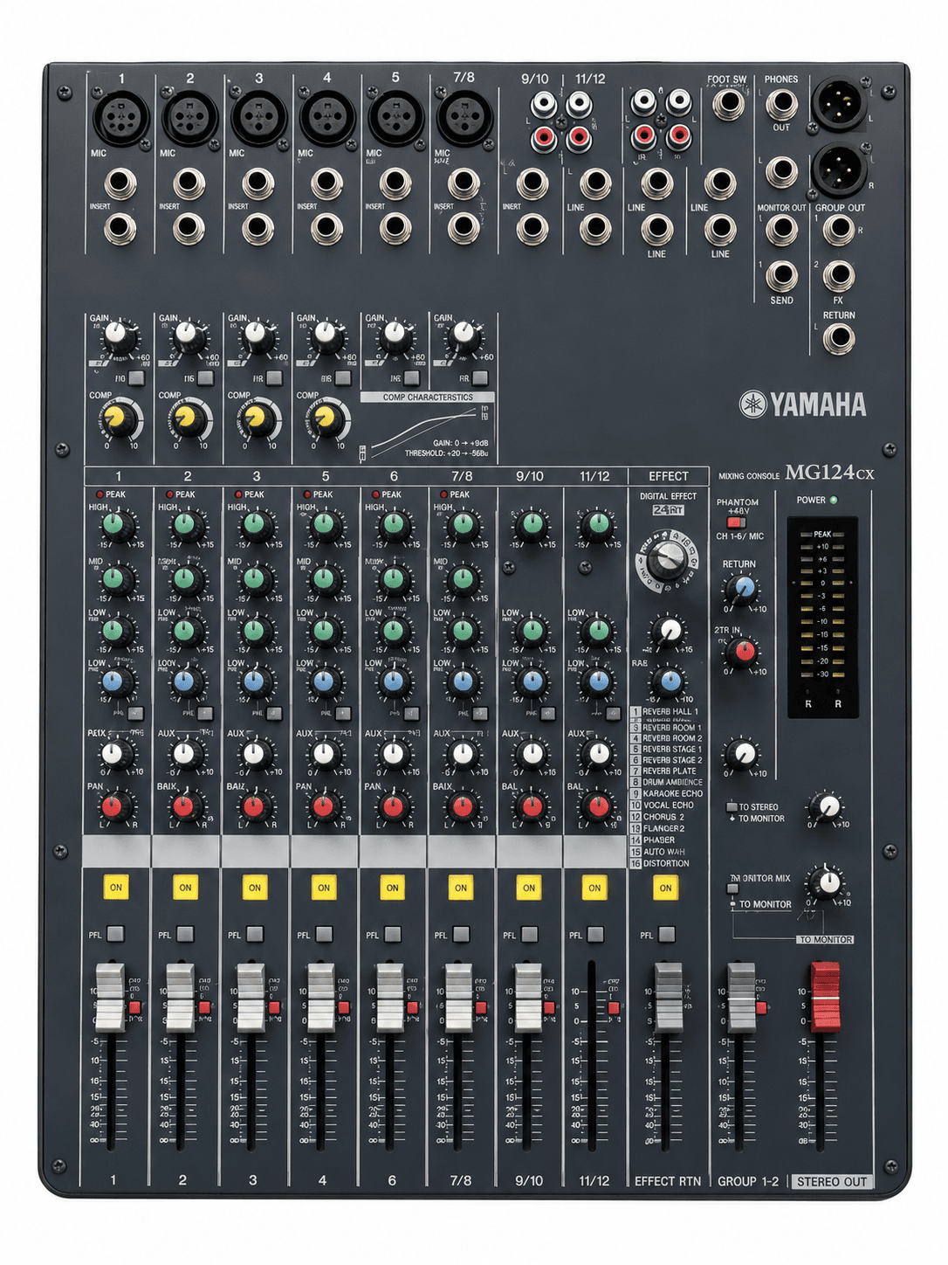This screenshot has width=948, height=1265.
Task: Select the upper STEREO OUT XLR connector
Action: (x=839, y=104)
